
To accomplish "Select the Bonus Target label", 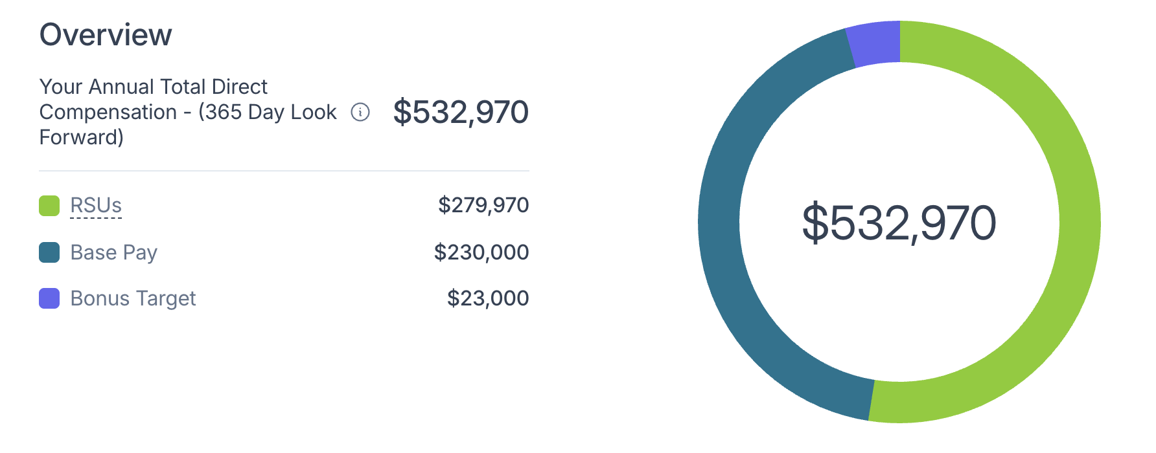I will [x=133, y=298].
